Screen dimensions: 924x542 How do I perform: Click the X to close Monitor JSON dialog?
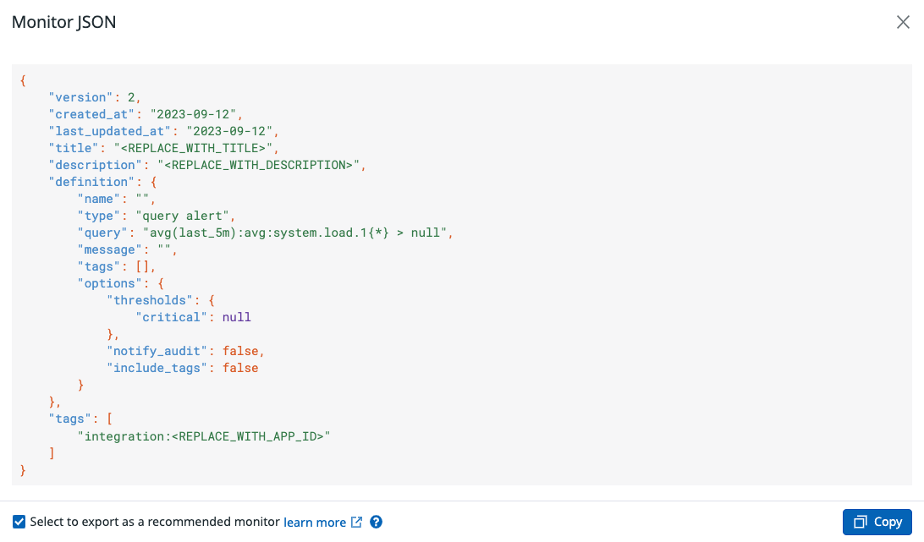click(x=902, y=22)
